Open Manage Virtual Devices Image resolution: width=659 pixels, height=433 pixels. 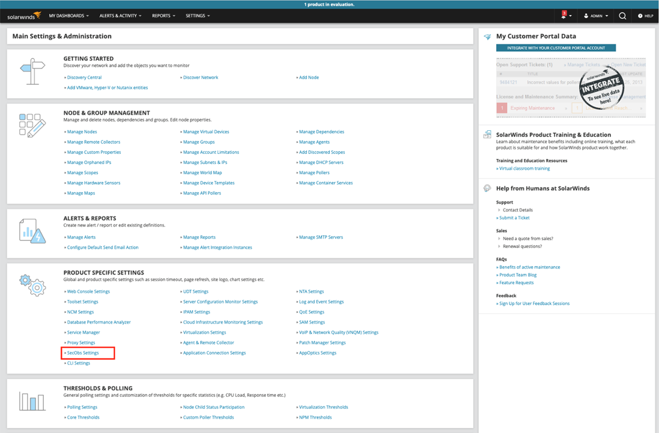(206, 132)
